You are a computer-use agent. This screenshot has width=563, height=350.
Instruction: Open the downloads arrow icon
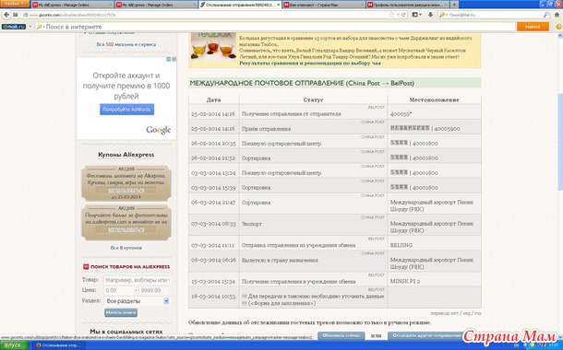click(430, 15)
